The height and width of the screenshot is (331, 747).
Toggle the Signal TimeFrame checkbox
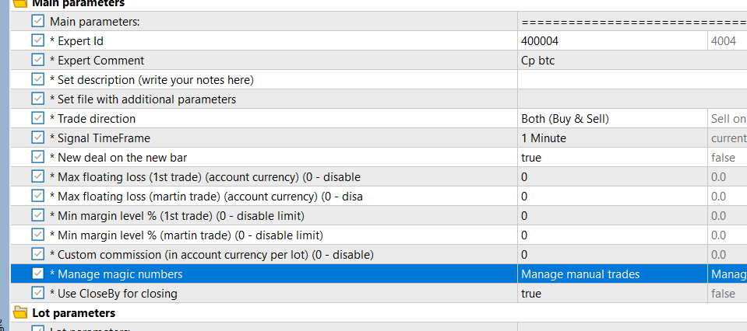click(38, 138)
